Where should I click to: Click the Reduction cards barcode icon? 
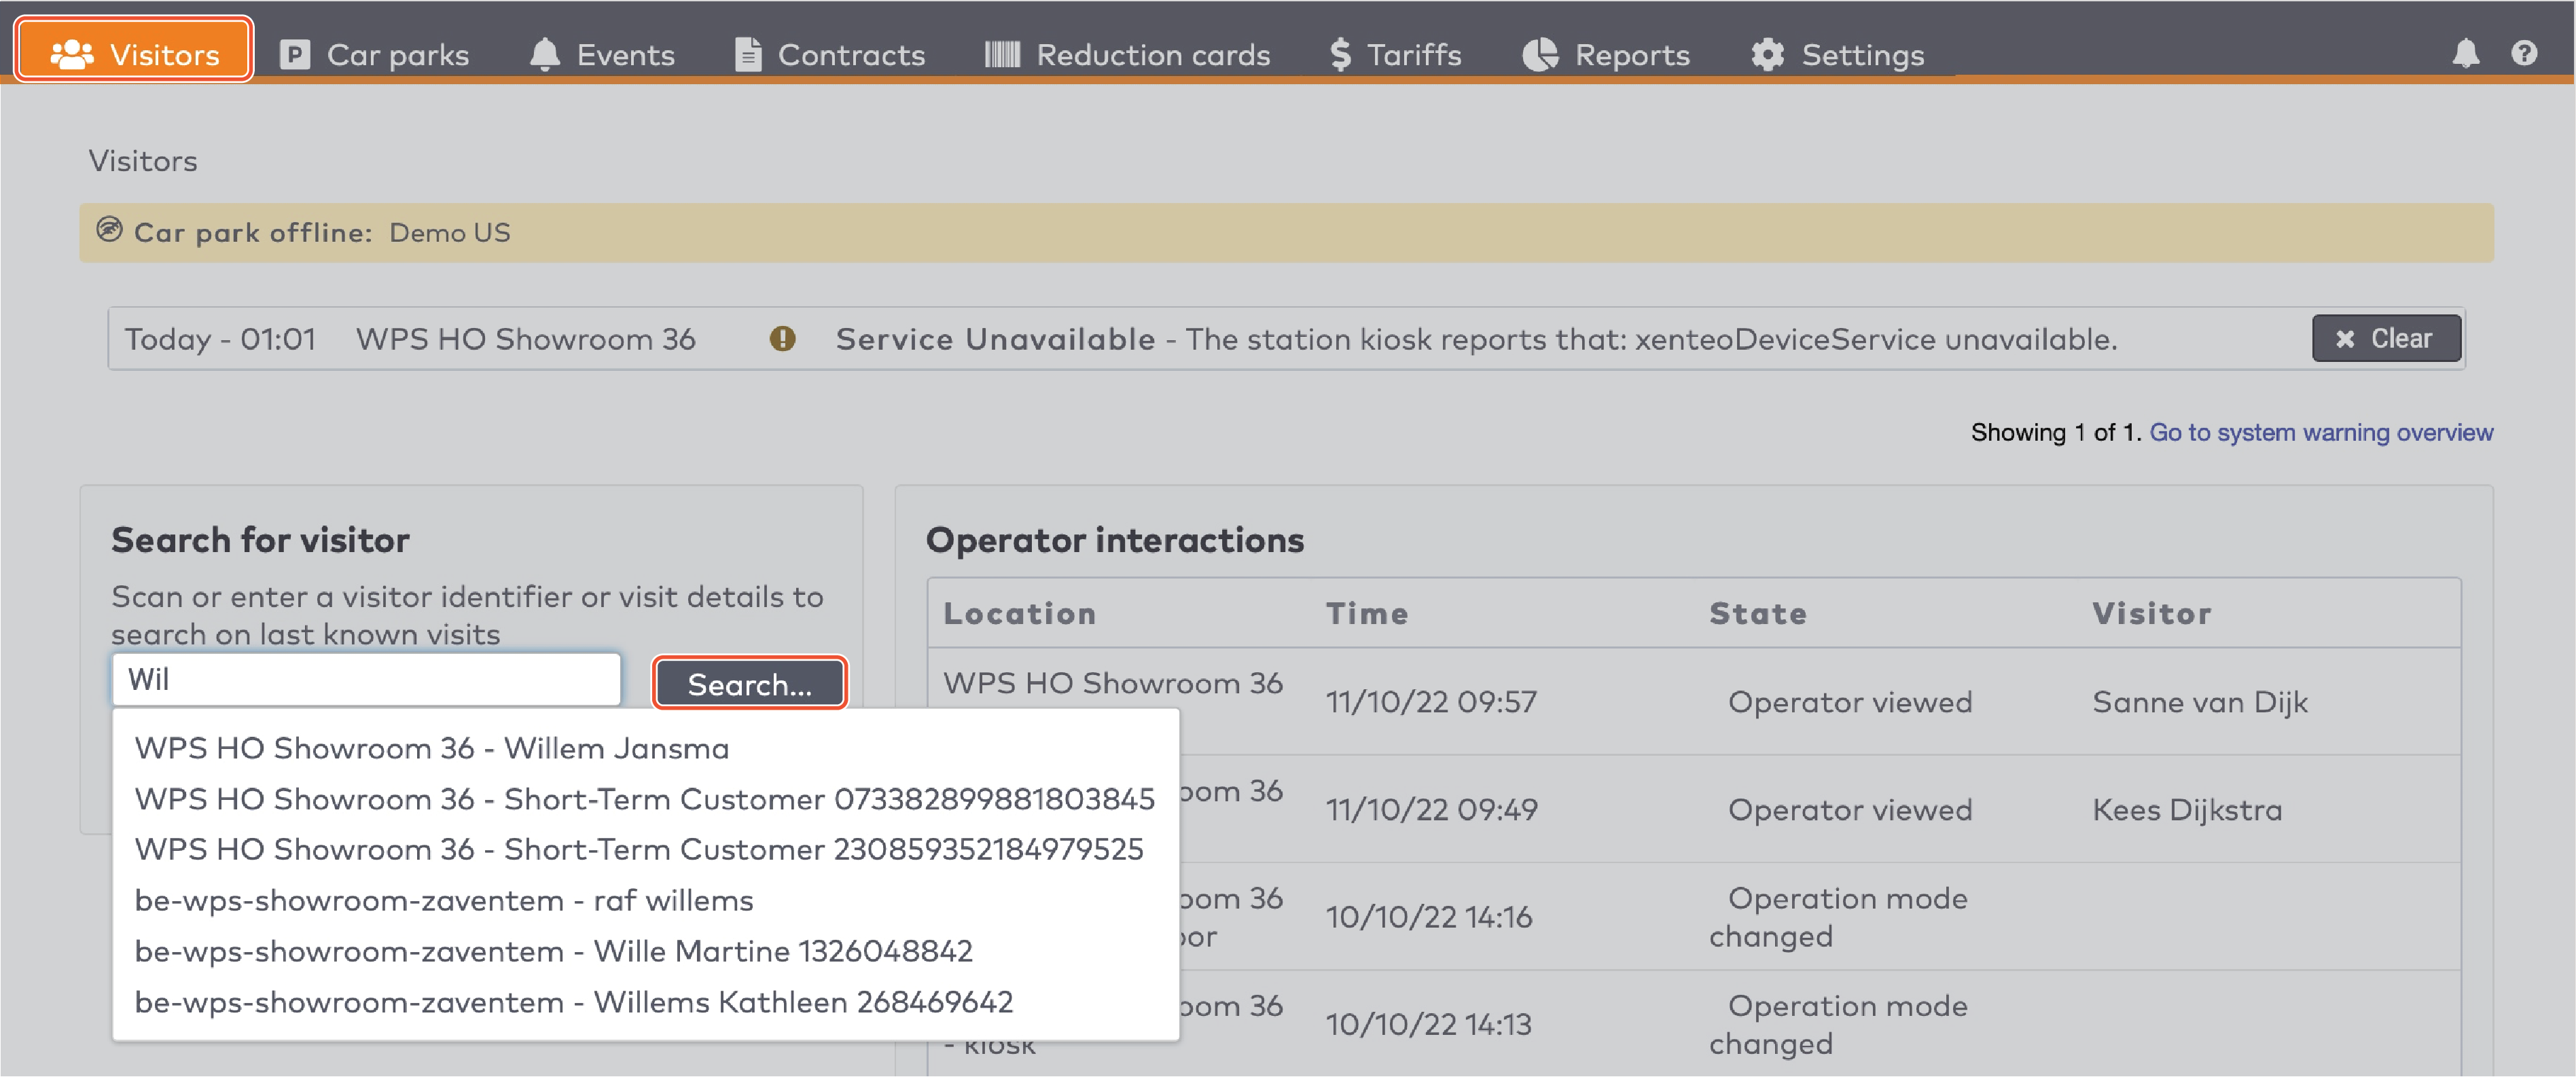pyautogui.click(x=1001, y=54)
